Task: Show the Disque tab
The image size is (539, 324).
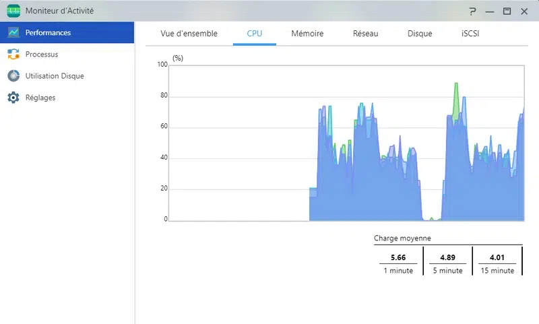Action: click(x=420, y=33)
